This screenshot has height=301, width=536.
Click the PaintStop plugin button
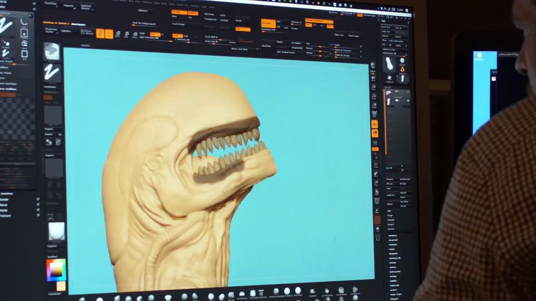(51, 4)
